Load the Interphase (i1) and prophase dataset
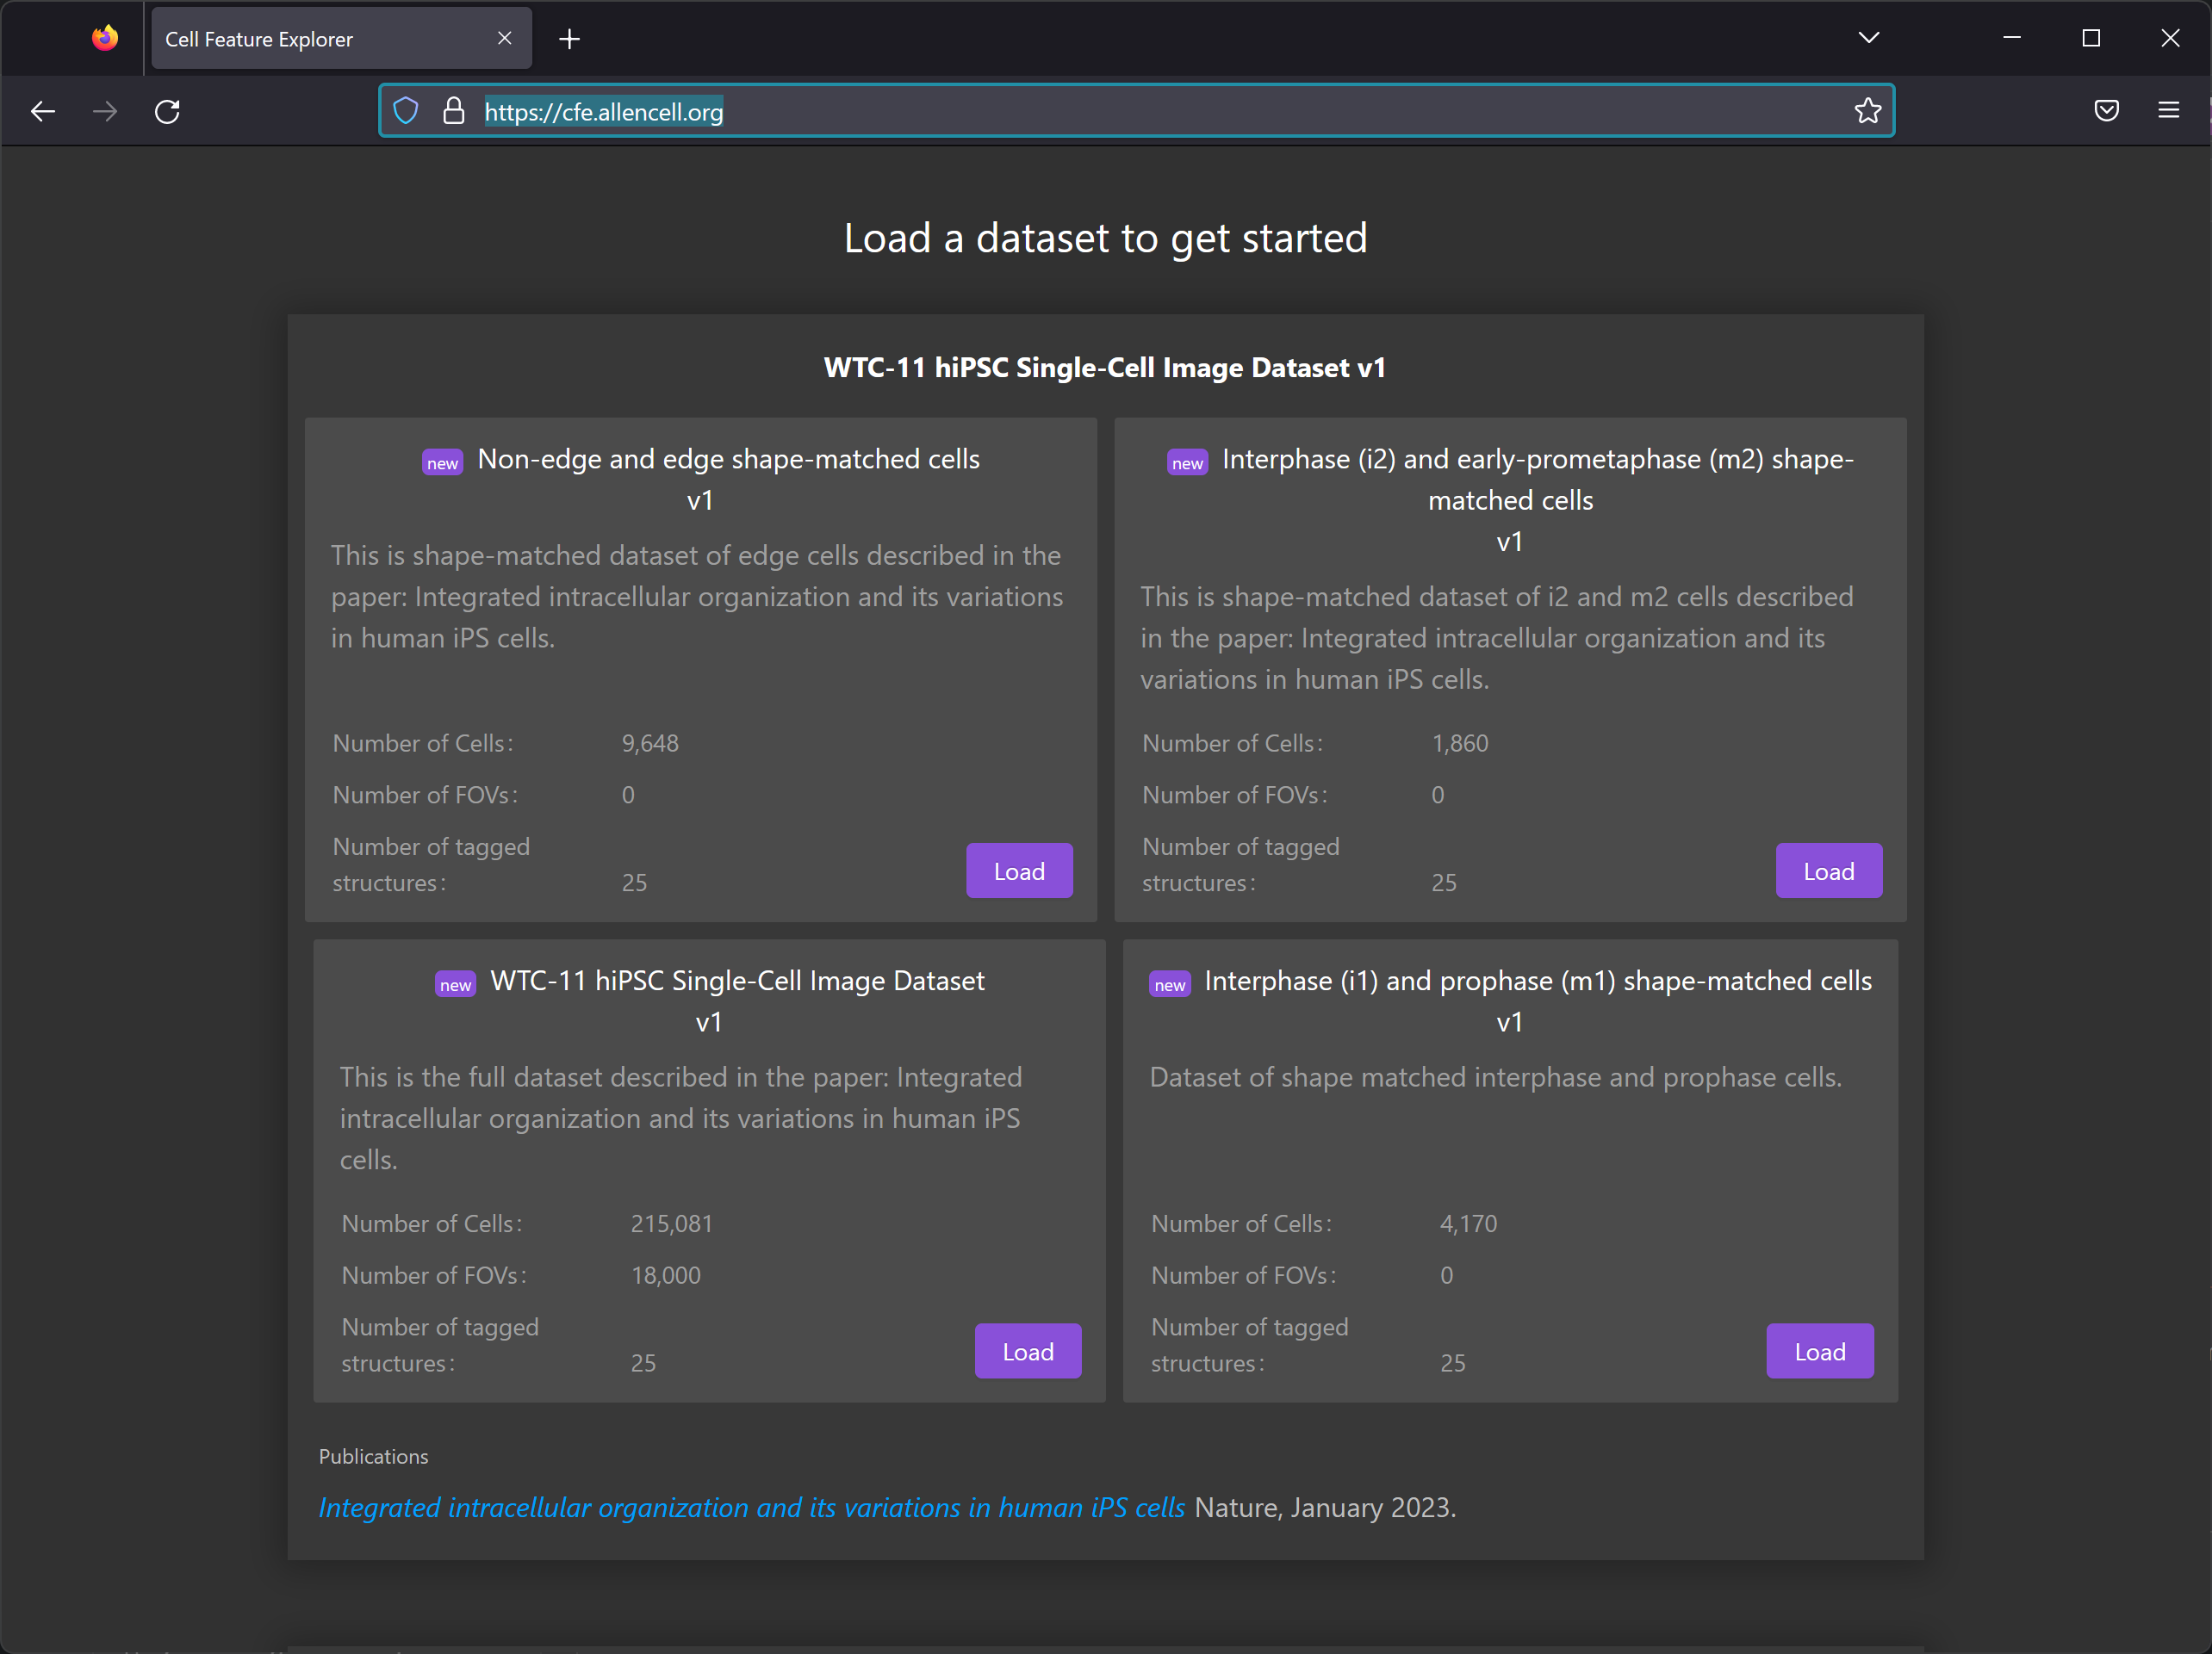Viewport: 2212px width, 1654px height. (x=1818, y=1350)
